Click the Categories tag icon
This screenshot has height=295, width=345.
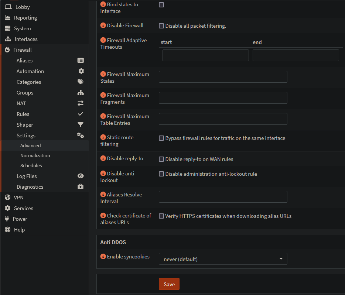(81, 82)
